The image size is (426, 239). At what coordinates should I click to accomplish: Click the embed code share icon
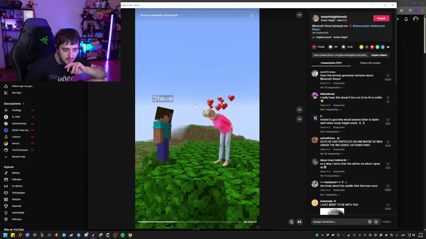pos(367,47)
